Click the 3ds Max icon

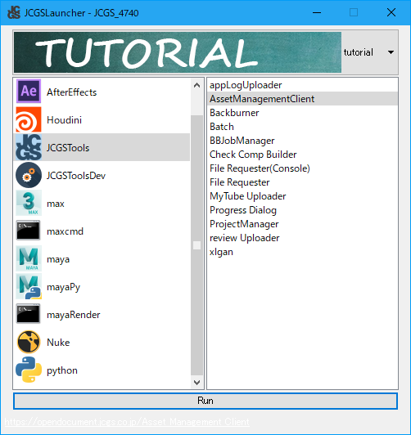(29, 203)
